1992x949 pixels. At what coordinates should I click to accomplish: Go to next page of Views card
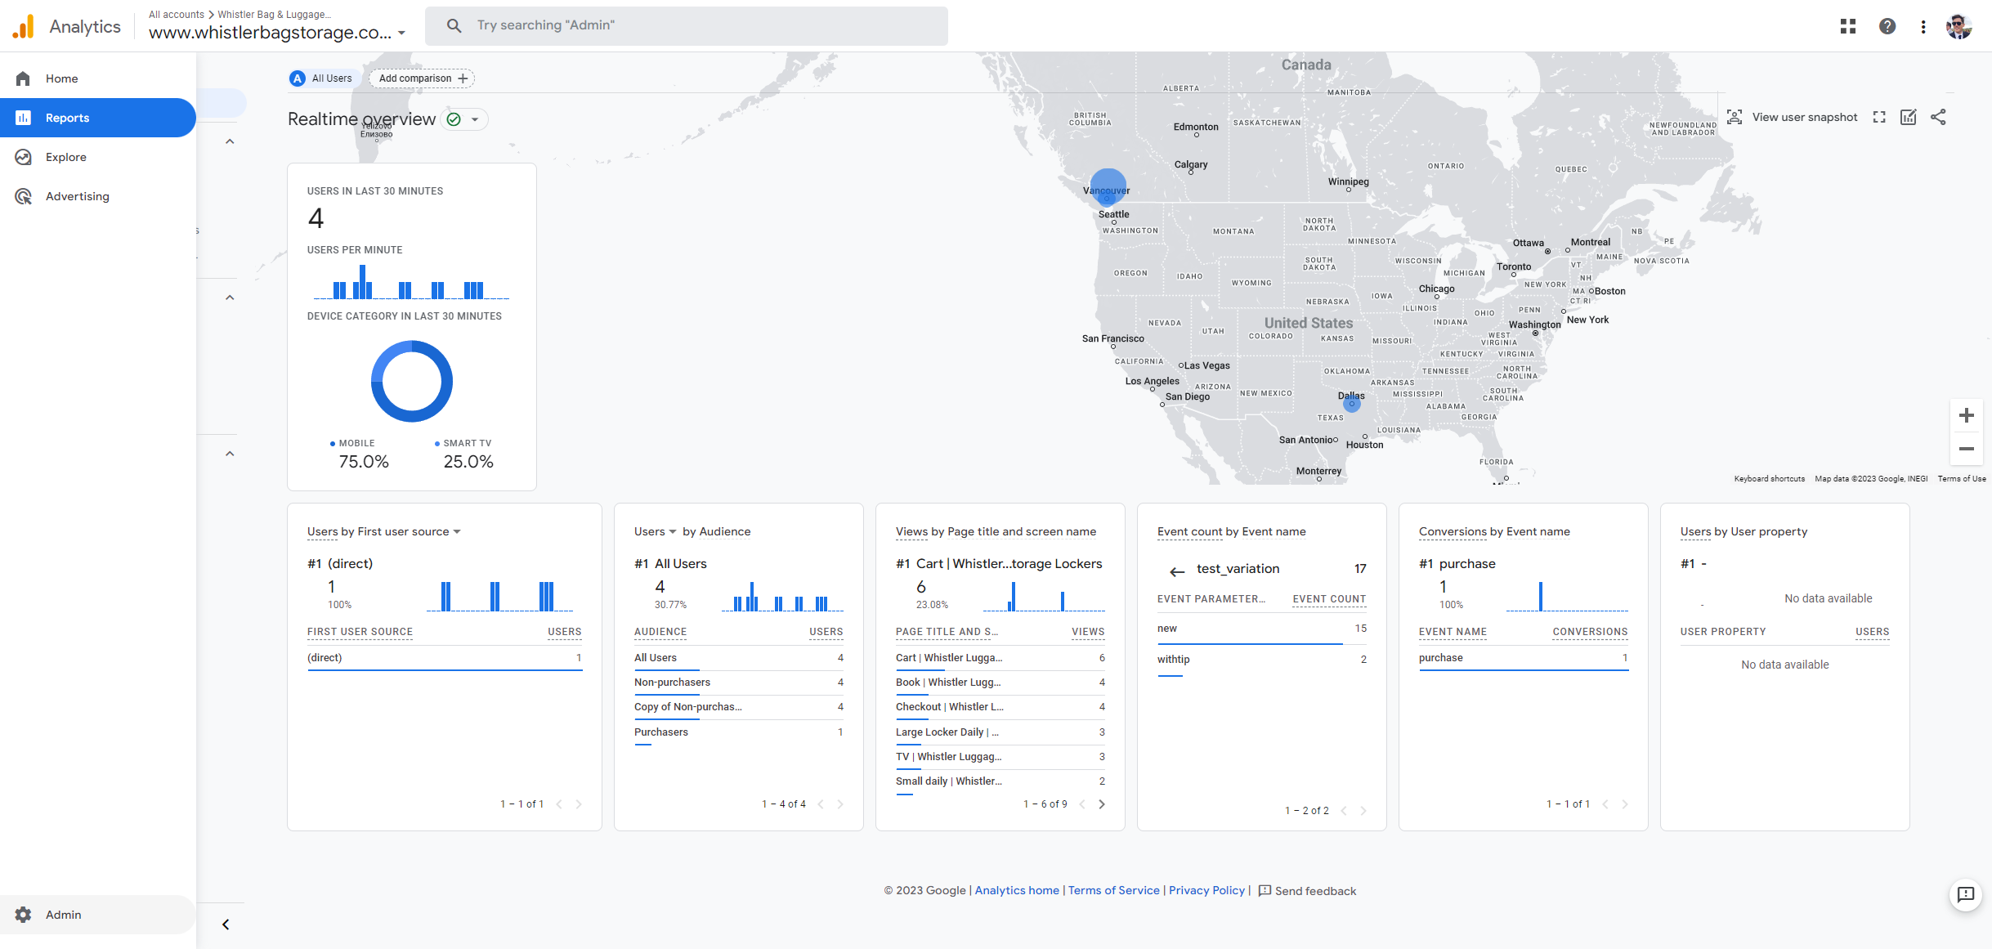click(1101, 804)
